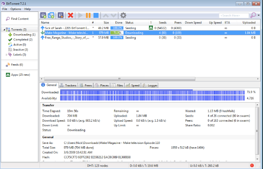Open the File menu
The height and width of the screenshot is (169, 263).
click(5, 9)
